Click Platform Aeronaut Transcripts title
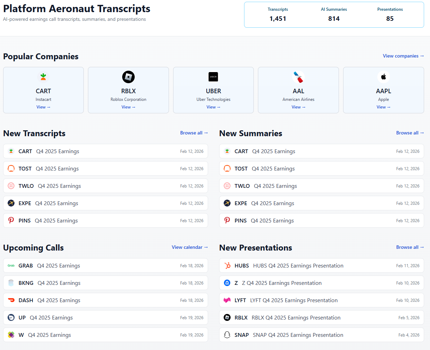 pyautogui.click(x=77, y=8)
